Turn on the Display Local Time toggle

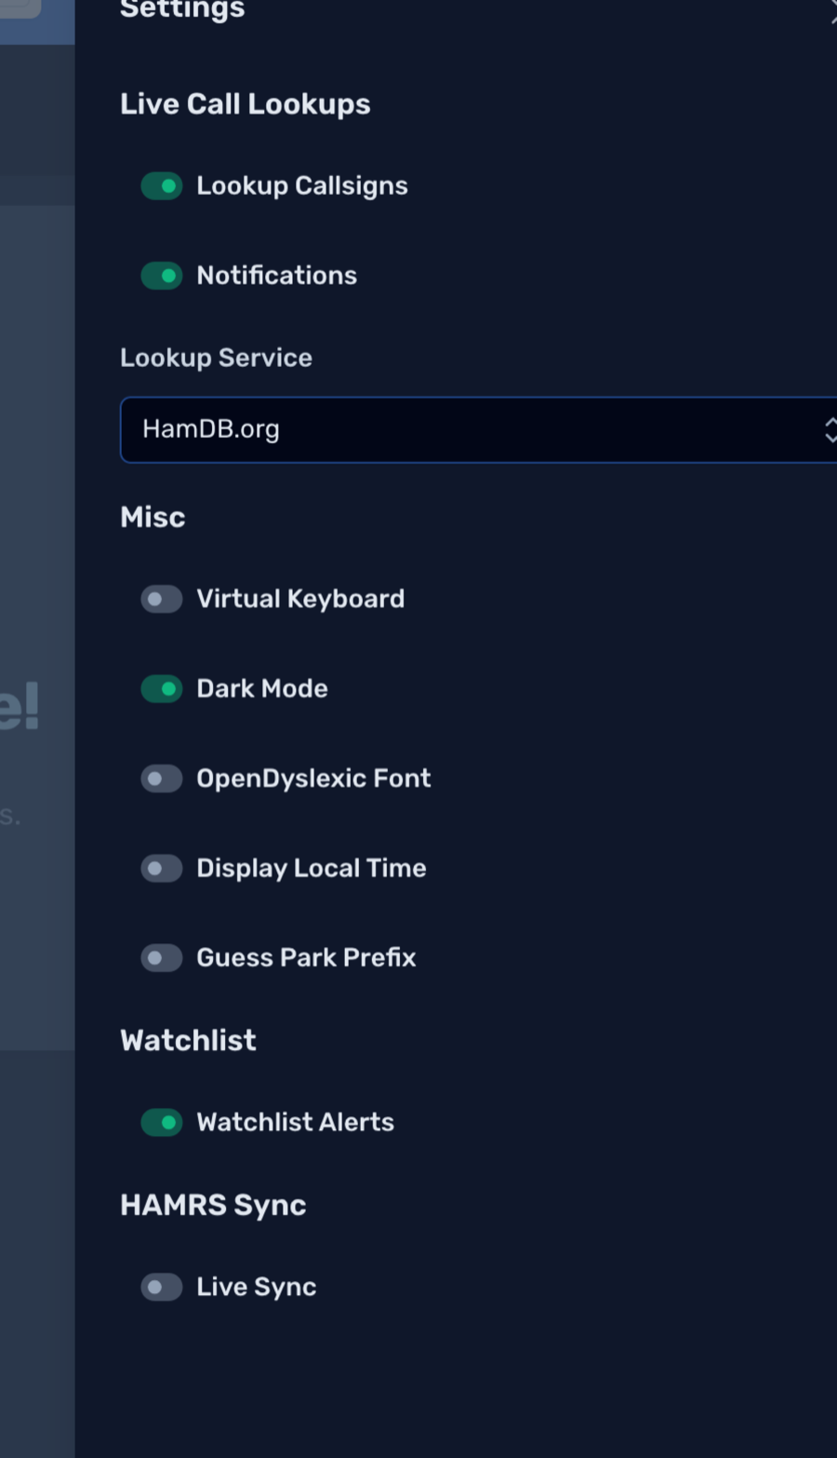162,869
